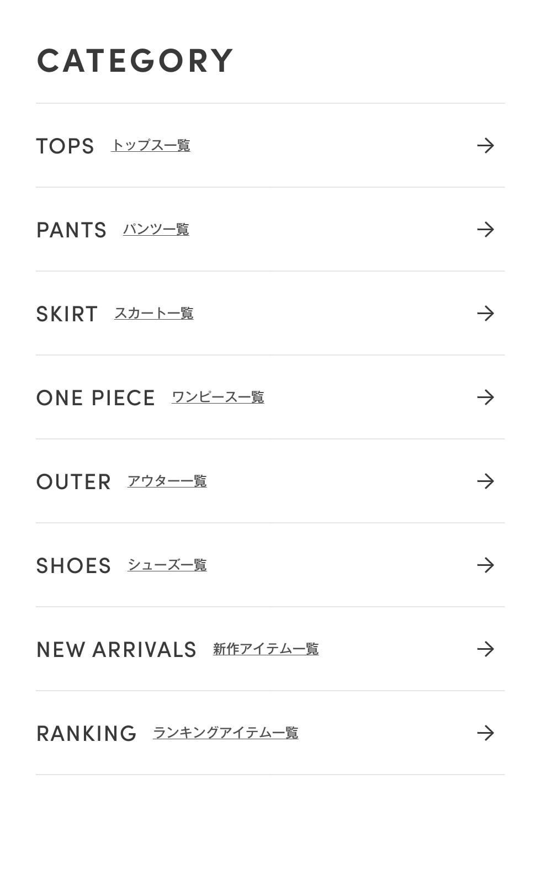Open the ワンピース一覧 link

tap(218, 398)
